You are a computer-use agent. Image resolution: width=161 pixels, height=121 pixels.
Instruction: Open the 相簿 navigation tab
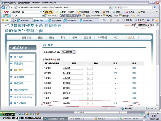[74, 38]
